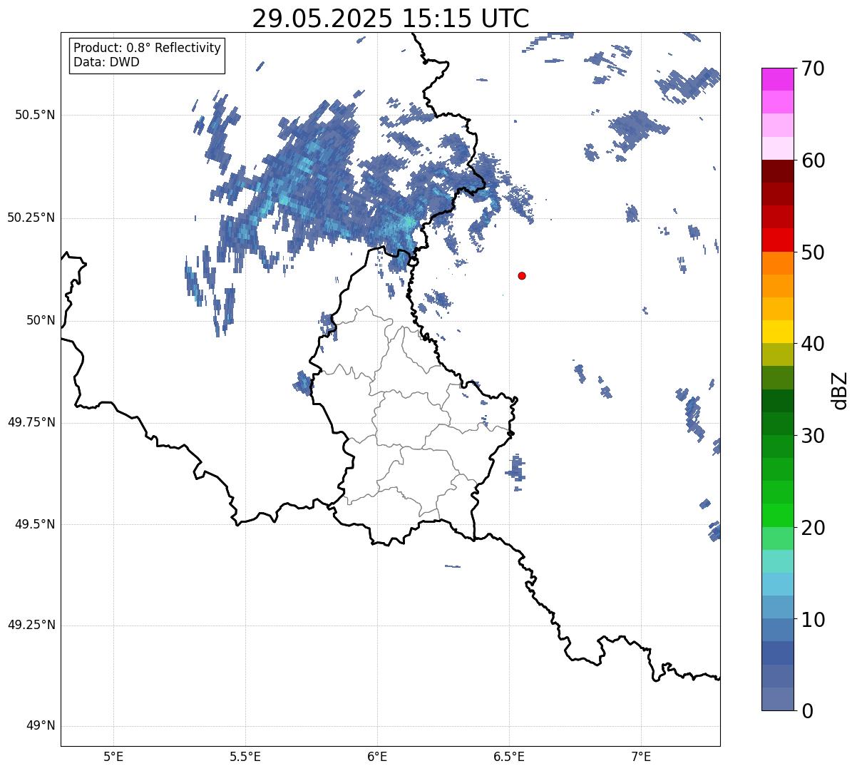Click the latitude label 50.25°N
The image size is (857, 771).
pyautogui.click(x=31, y=218)
